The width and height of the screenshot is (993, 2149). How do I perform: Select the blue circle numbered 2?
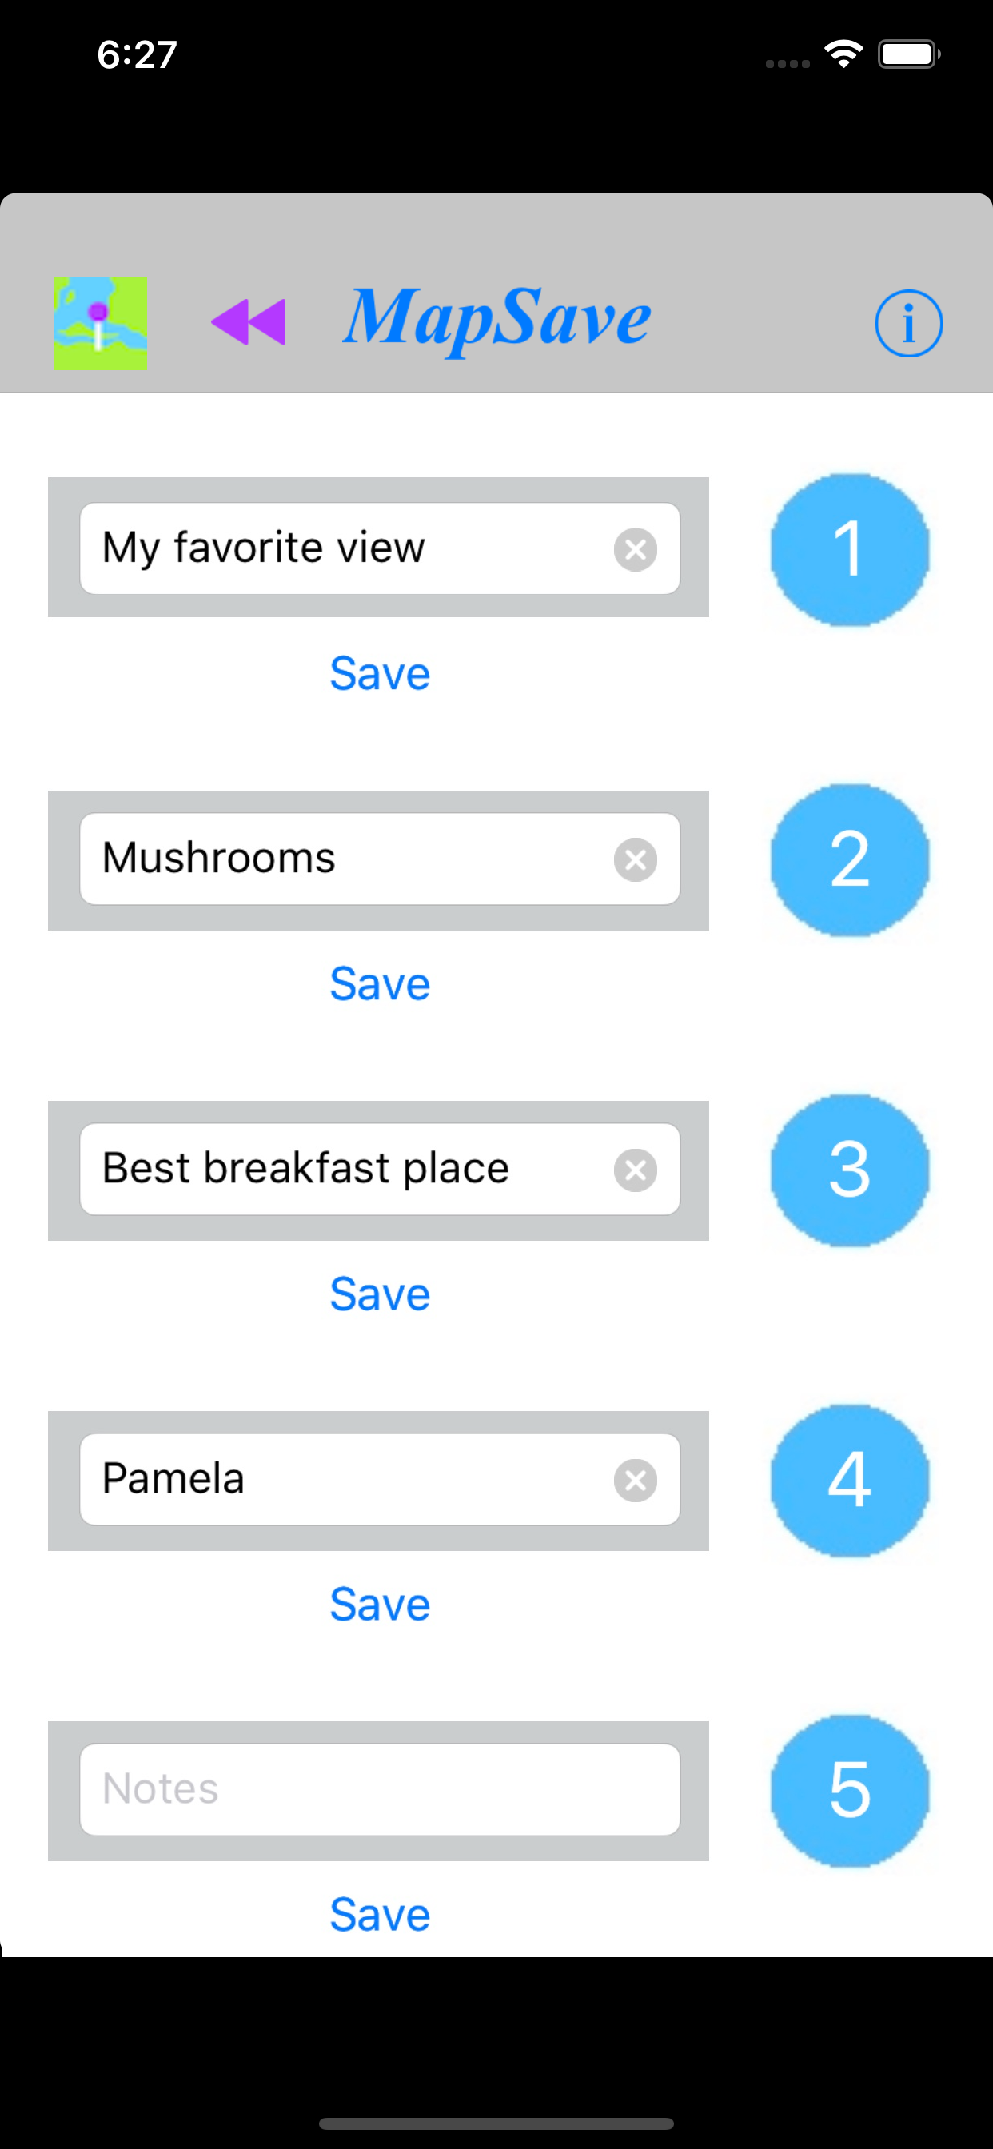(849, 860)
